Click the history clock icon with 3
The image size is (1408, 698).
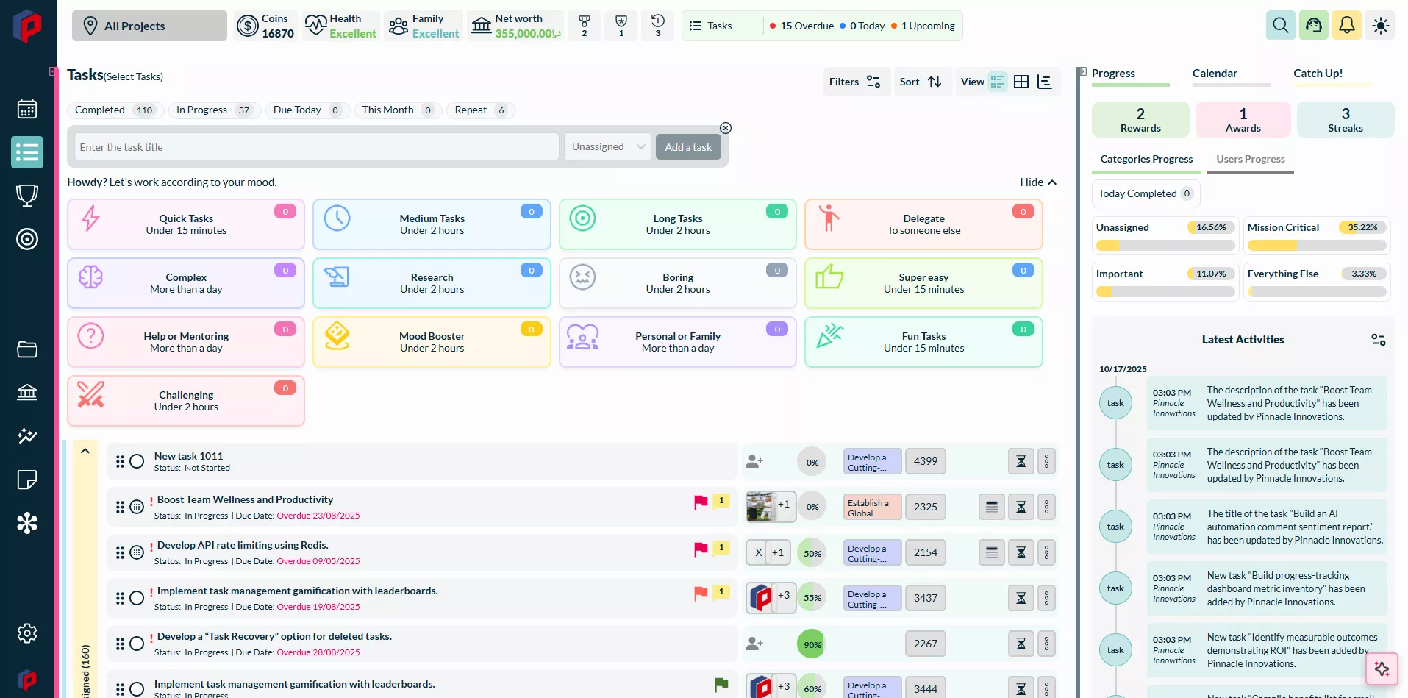[x=657, y=26]
